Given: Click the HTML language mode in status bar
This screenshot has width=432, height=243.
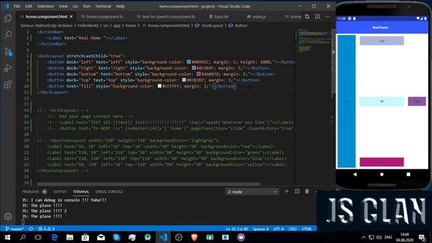Looking at the screenshot, I should tap(306, 229).
